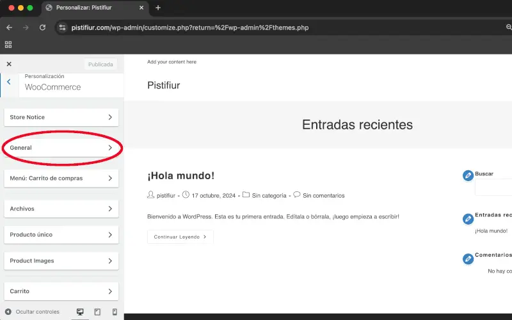Reload the browser page

[42, 28]
